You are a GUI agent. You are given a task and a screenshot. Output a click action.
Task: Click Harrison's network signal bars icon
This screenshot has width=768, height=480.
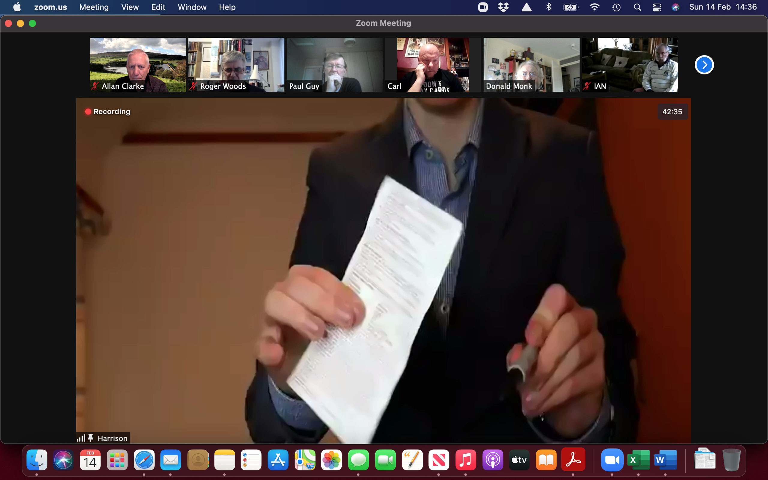[x=81, y=438]
